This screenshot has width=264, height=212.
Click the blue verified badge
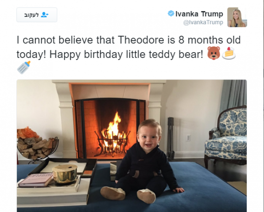171,13
